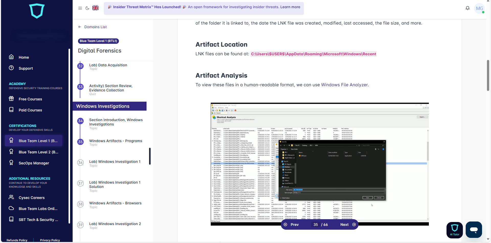Go back to Domains List

pyautogui.click(x=95, y=27)
